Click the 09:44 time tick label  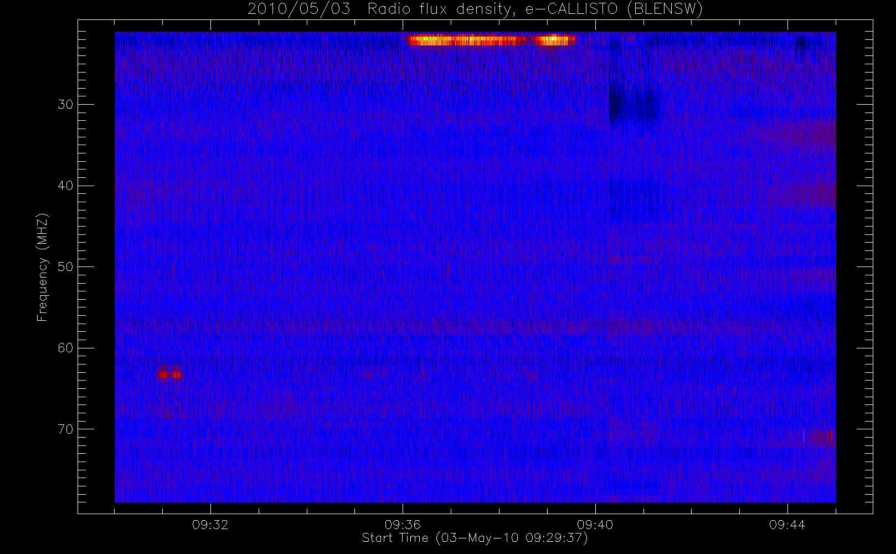787,525
